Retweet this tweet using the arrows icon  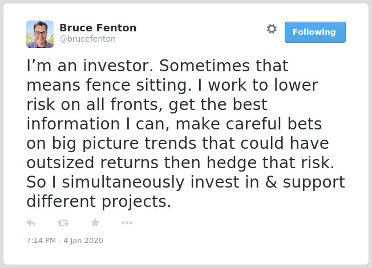point(63,223)
